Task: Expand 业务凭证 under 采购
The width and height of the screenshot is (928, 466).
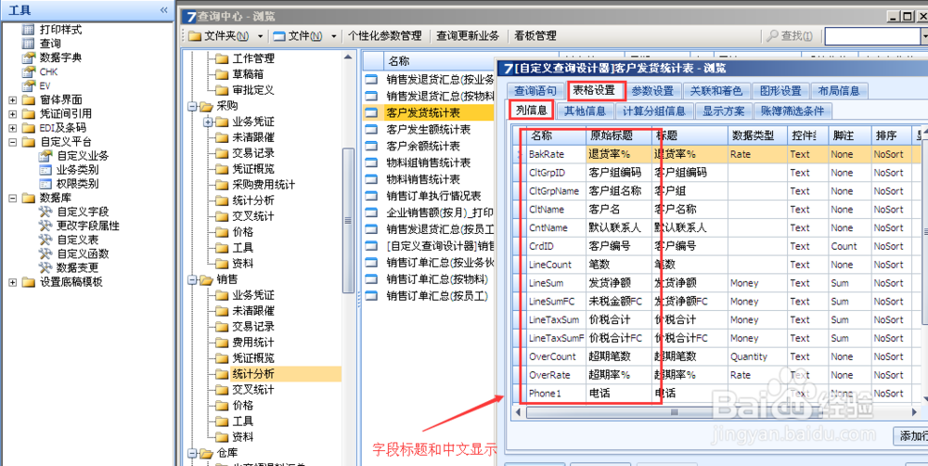Action: (x=207, y=122)
